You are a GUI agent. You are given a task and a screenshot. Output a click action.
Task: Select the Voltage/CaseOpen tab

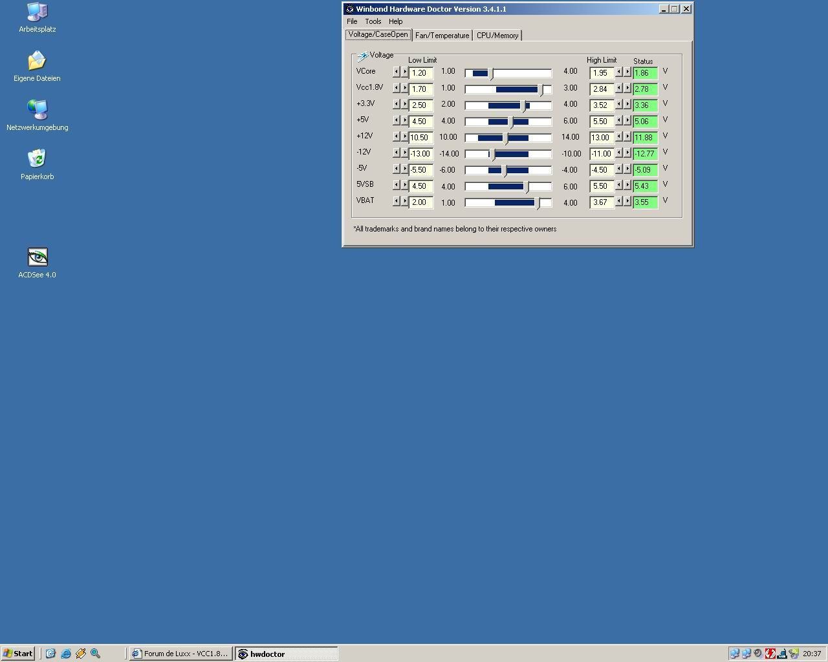(378, 34)
